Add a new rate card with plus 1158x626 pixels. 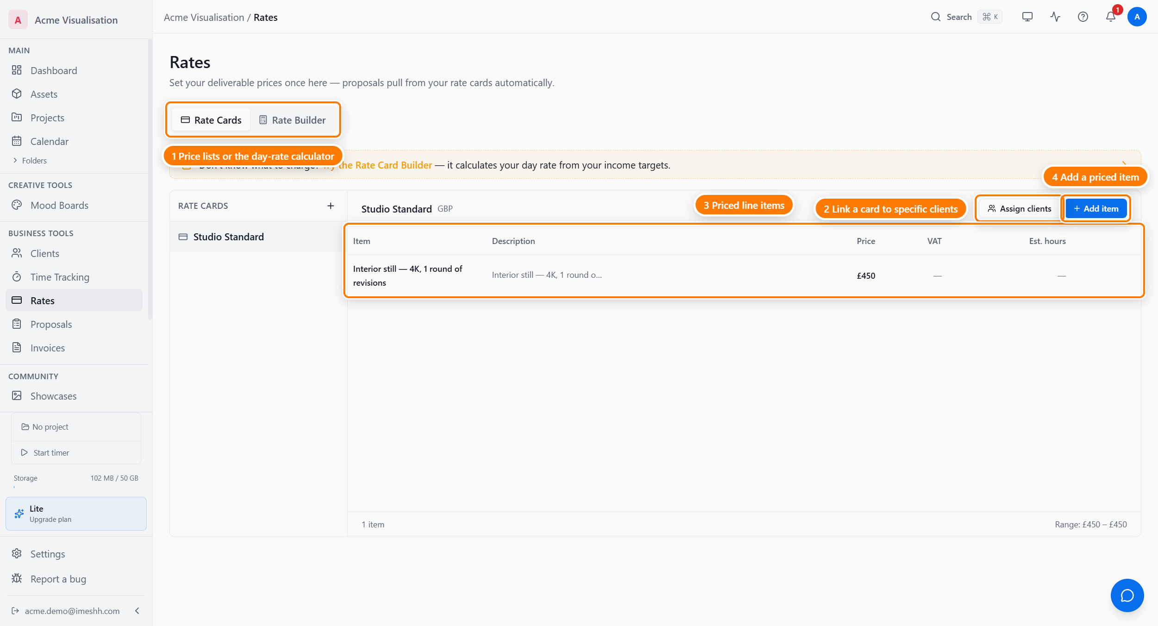(x=330, y=206)
